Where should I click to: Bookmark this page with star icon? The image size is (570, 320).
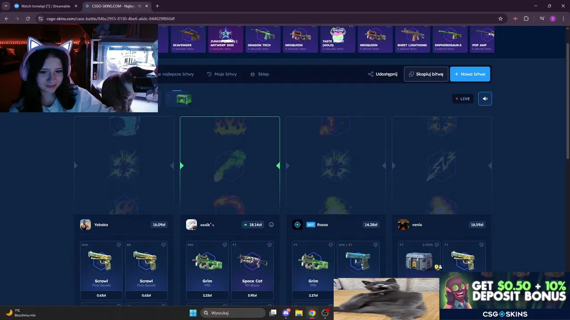click(x=501, y=19)
